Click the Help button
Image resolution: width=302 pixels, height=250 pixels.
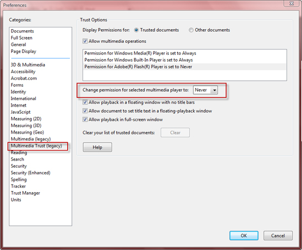pos(97,147)
